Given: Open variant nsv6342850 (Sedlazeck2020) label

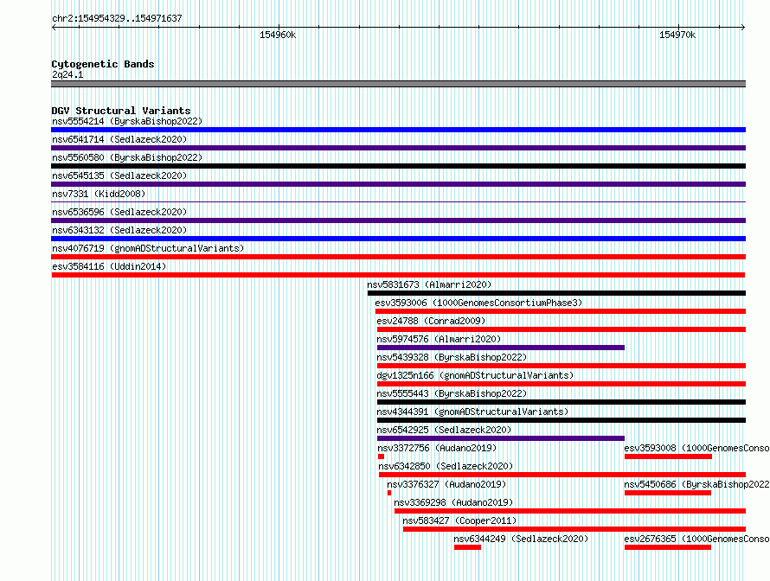Looking at the screenshot, I should click(446, 466).
